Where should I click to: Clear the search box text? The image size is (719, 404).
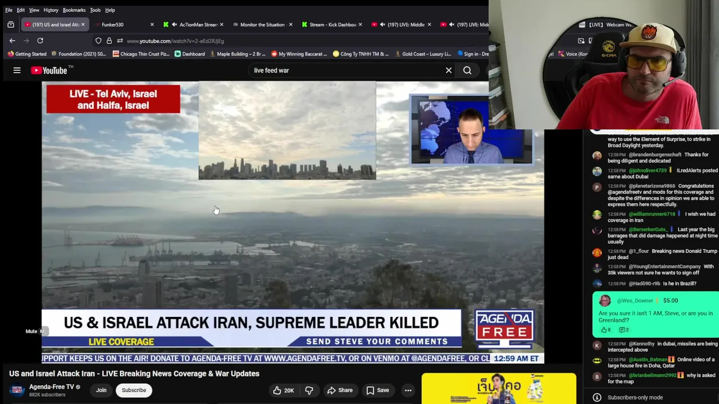(449, 71)
